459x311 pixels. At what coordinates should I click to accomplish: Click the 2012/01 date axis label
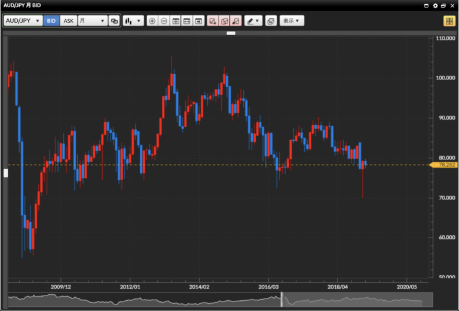(x=130, y=287)
